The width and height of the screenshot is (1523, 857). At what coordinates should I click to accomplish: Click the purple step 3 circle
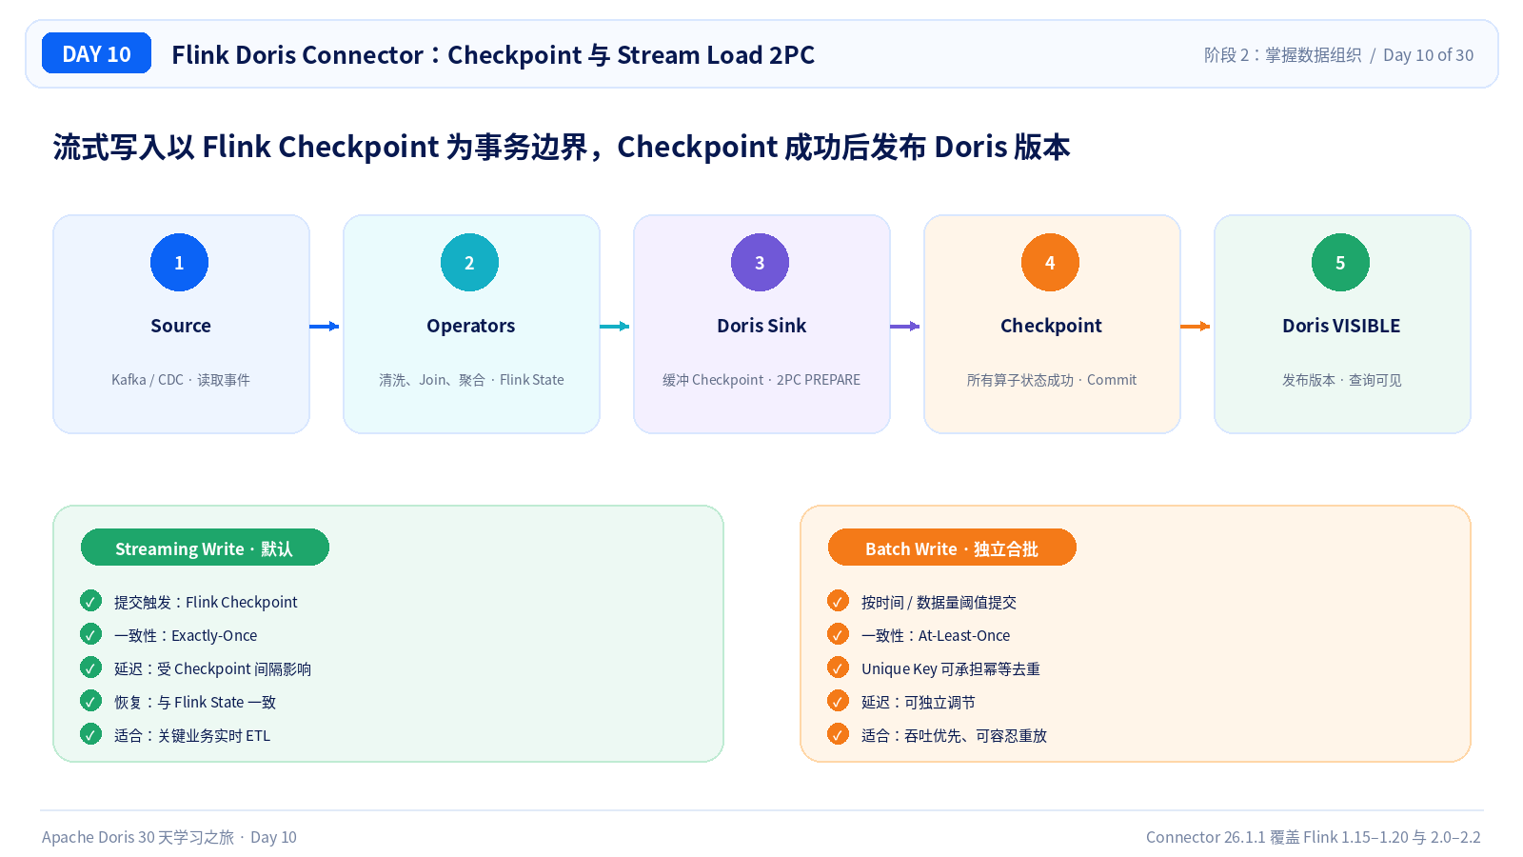point(760,262)
